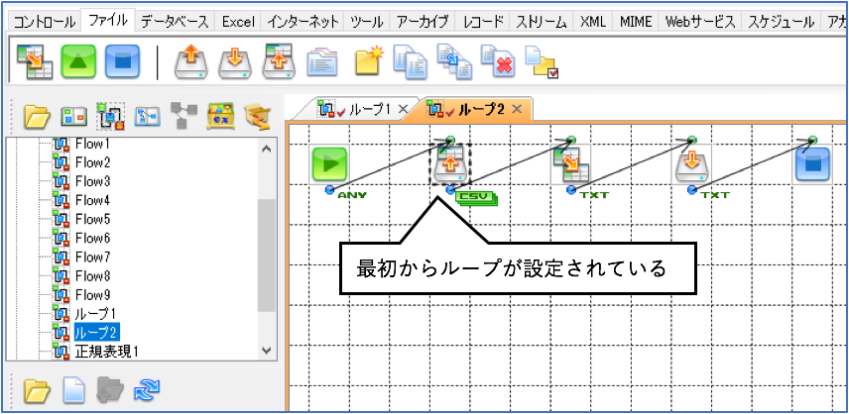Click the stacked layers icon above the tree
The image size is (849, 414).
point(257,115)
